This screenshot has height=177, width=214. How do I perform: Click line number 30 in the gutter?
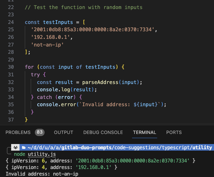(x=11, y=67)
